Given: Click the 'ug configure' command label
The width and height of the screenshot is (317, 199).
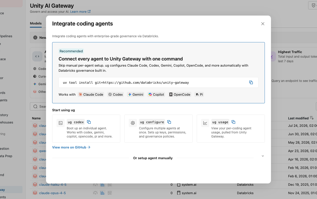Looking at the screenshot, I should coord(152,122).
